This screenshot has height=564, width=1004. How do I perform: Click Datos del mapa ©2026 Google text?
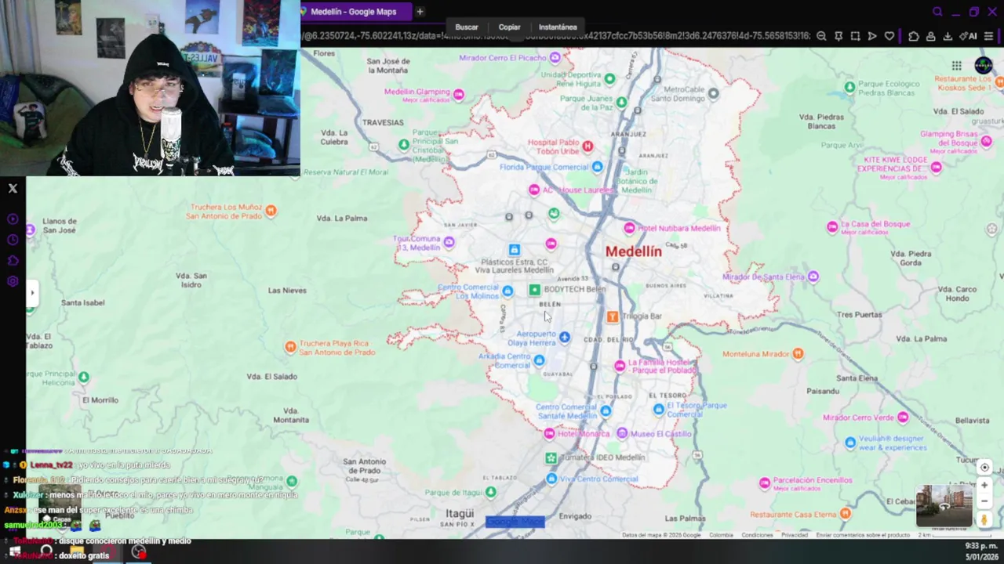point(661,535)
